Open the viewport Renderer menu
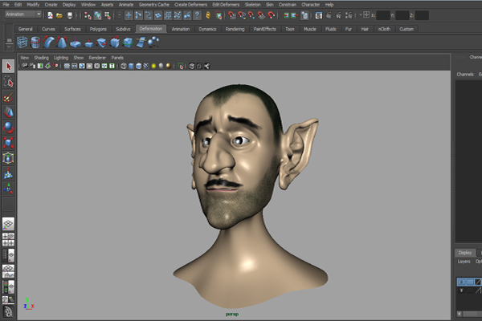 97,58
